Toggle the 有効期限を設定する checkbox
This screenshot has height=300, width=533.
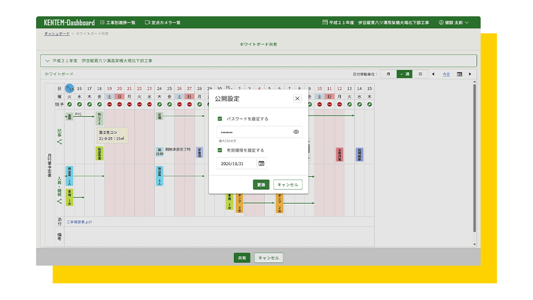click(220, 150)
